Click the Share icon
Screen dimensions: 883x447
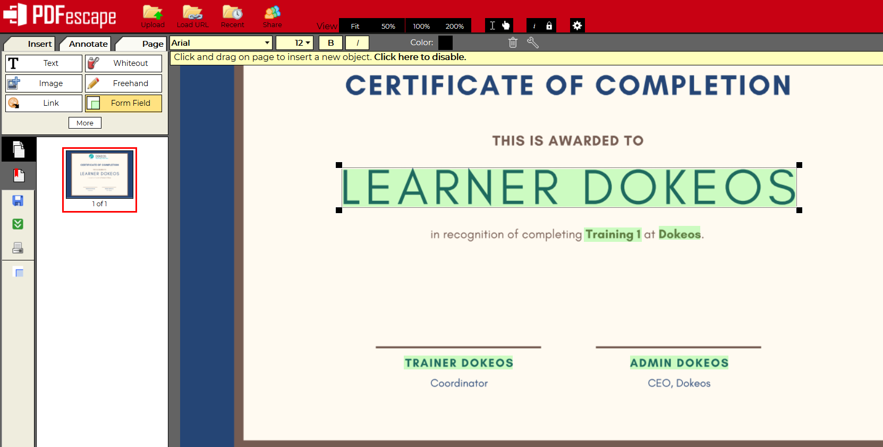[x=272, y=16]
